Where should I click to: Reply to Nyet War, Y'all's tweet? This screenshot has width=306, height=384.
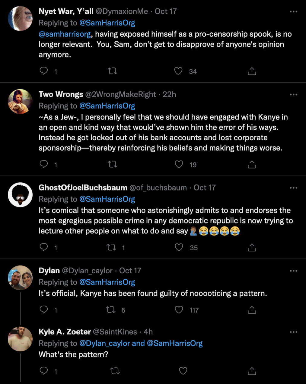44,71
